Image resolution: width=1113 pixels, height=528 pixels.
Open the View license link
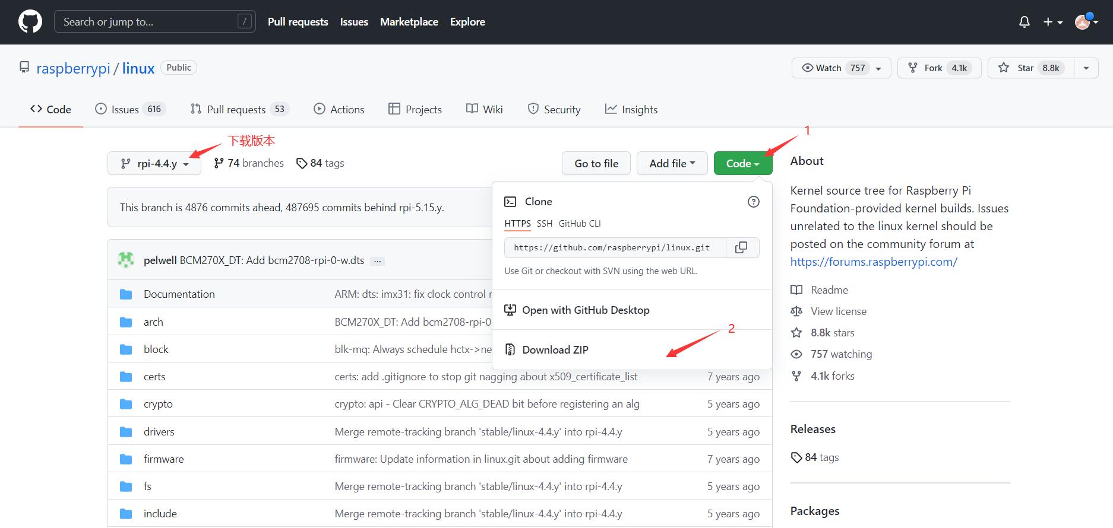pyautogui.click(x=829, y=311)
